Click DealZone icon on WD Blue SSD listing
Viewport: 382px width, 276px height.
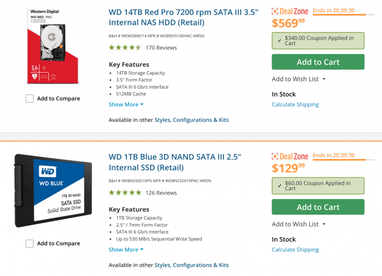[276, 156]
